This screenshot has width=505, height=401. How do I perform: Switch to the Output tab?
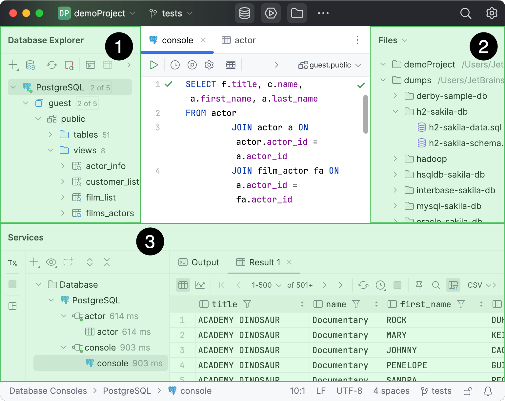coord(199,262)
